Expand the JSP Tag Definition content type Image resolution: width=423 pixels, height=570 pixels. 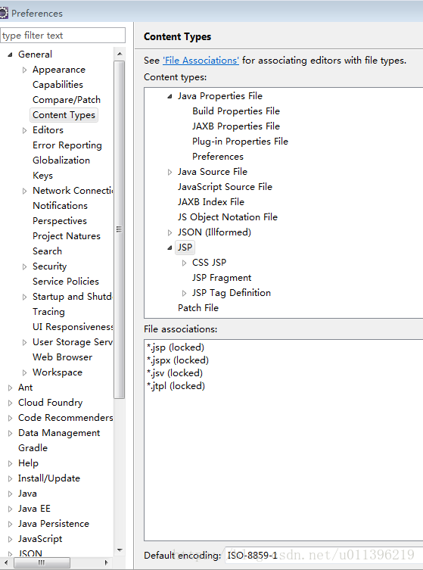(184, 293)
